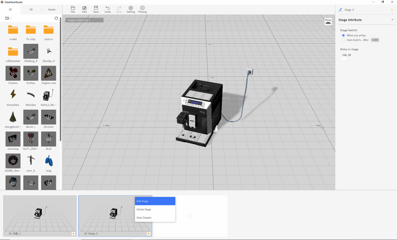Screen dimensions: 397x240
Task: Choose Add Stage from context menu
Action: coord(155,201)
